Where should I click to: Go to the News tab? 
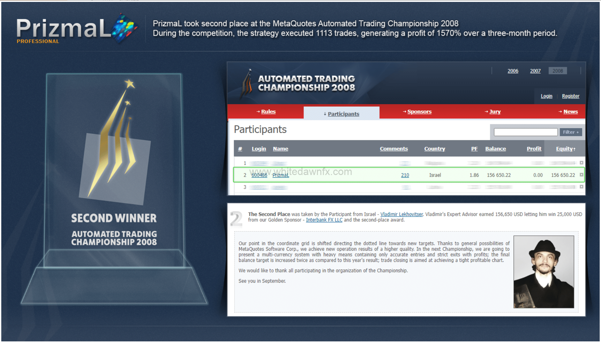(570, 111)
